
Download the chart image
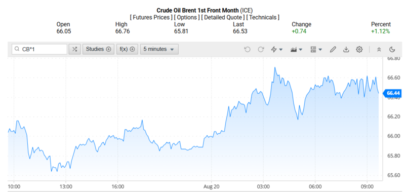click(x=346, y=49)
